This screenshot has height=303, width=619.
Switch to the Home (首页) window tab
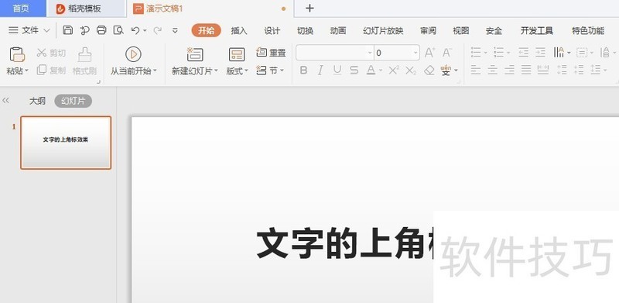pyautogui.click(x=23, y=9)
